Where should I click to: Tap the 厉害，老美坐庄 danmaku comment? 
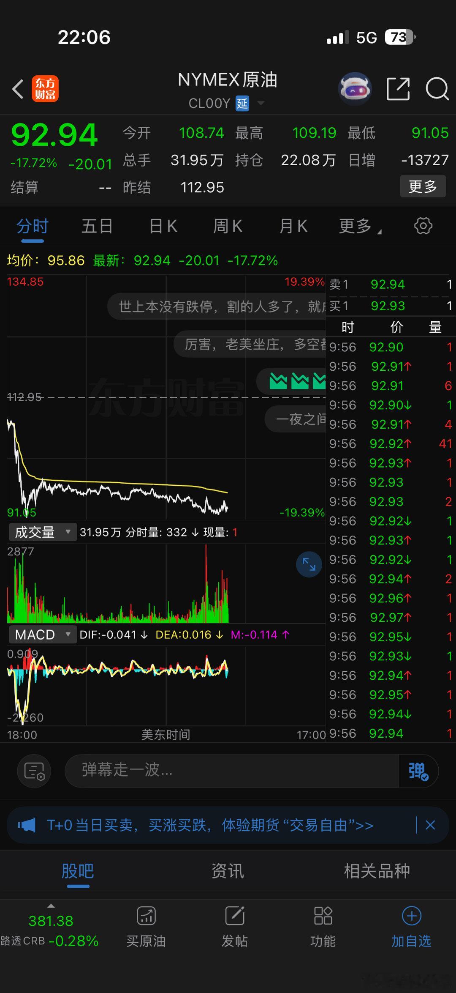[250, 345]
